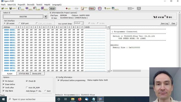
Task: Click the Save Log button
Action: pyautogui.click(x=164, y=23)
